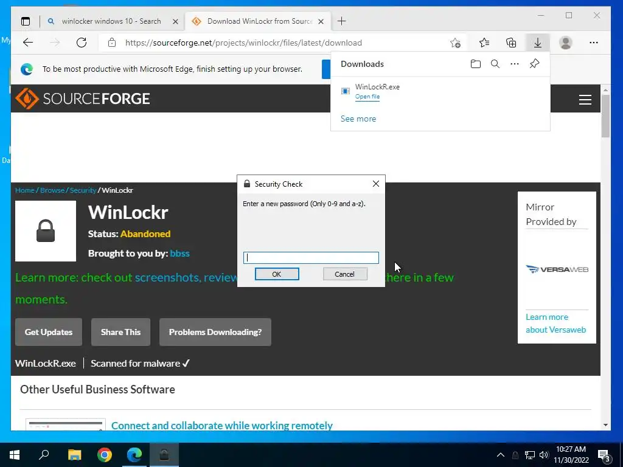This screenshot has width=623, height=467.
Task: Click the WinLockR.exe file icon in Downloads
Action: (x=346, y=91)
